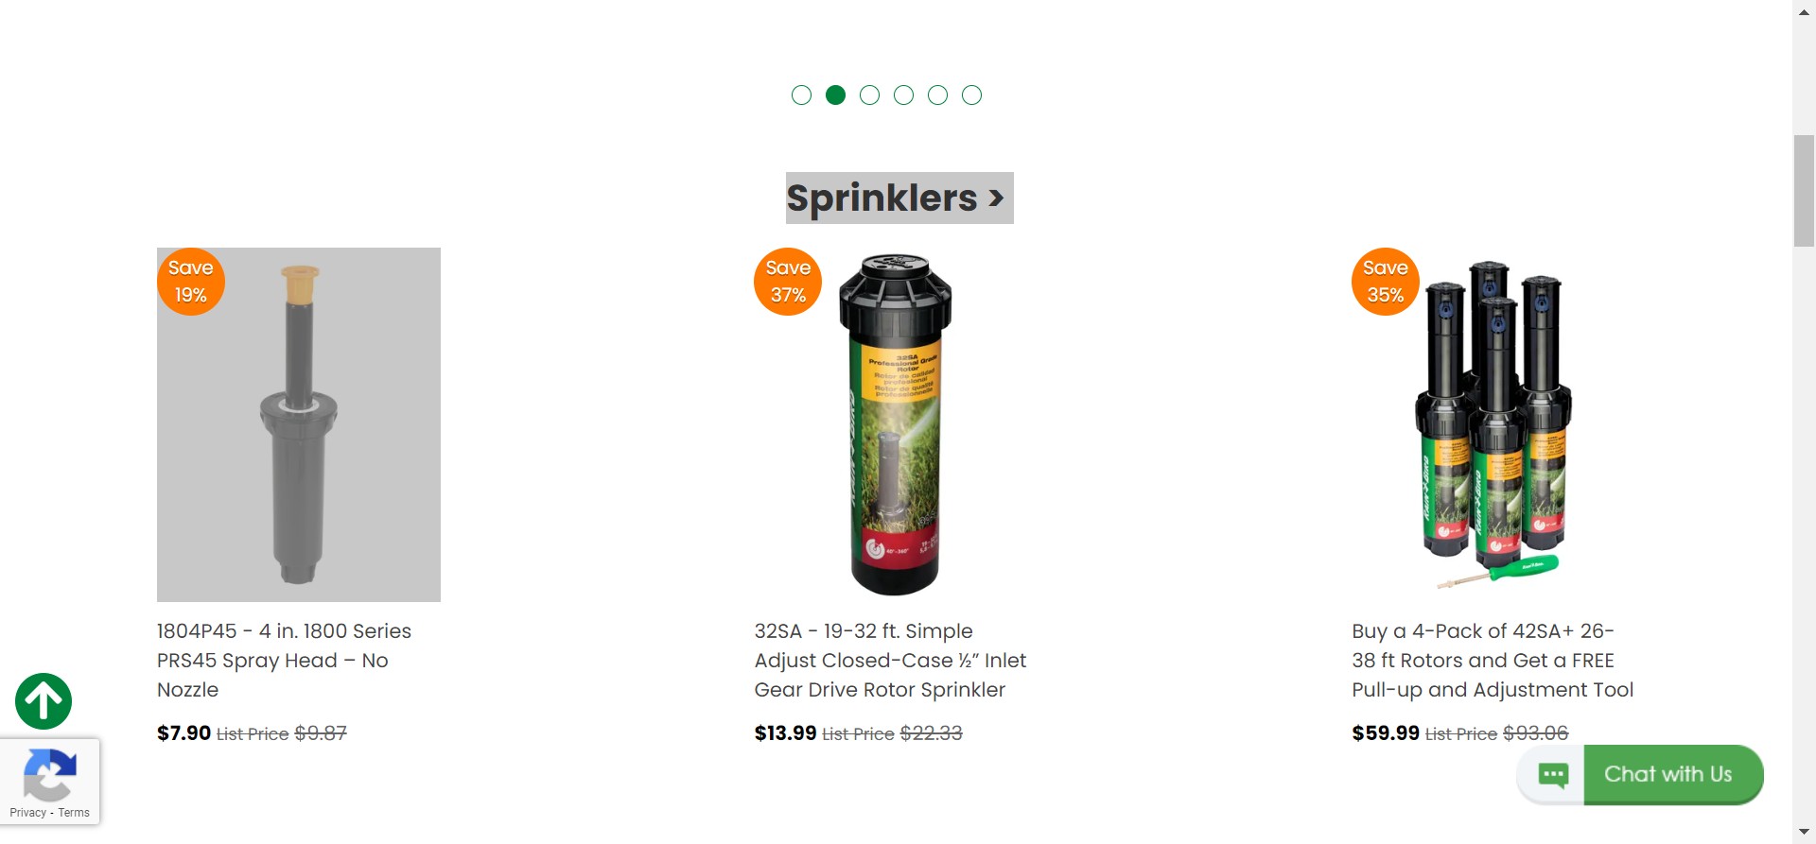Screen dimensions: 1816x844
Task: Click the vertical page scrollbar thumb
Action: 1804,191
